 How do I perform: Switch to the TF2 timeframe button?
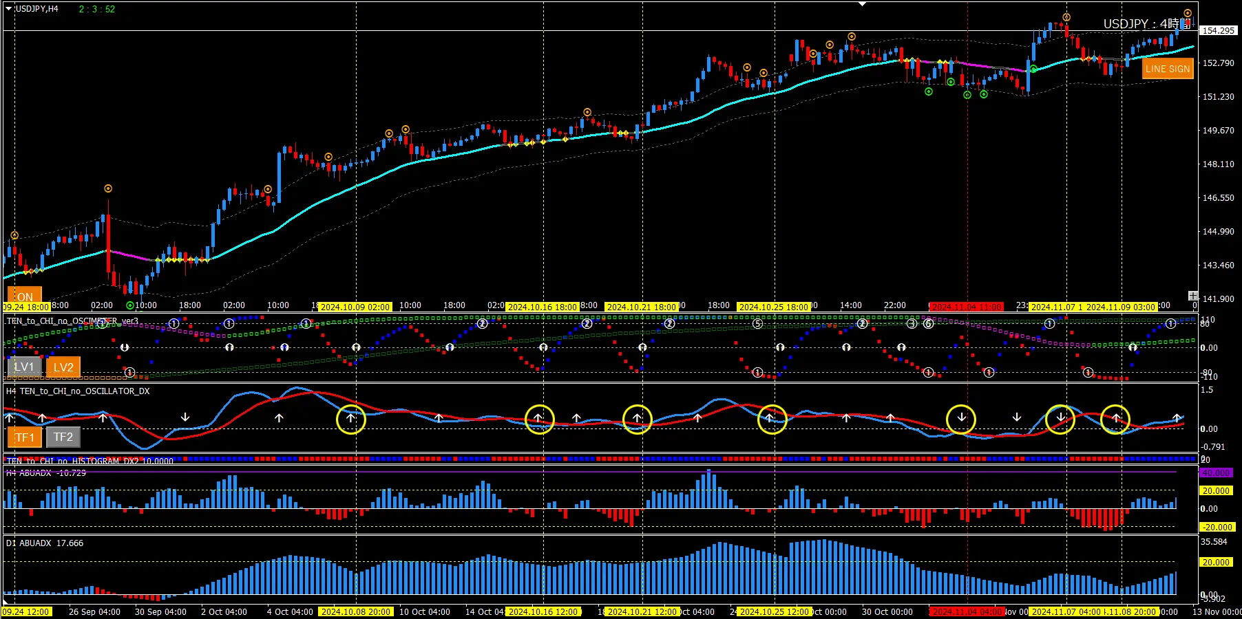tap(63, 437)
